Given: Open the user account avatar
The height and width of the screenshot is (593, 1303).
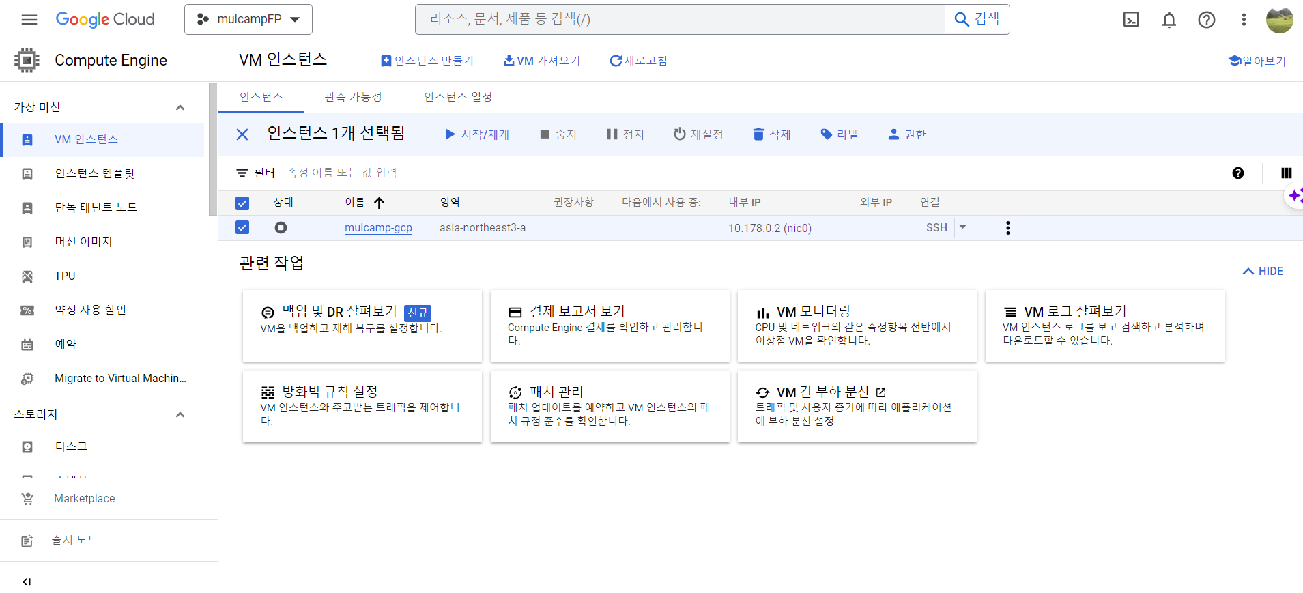Looking at the screenshot, I should tap(1280, 20).
